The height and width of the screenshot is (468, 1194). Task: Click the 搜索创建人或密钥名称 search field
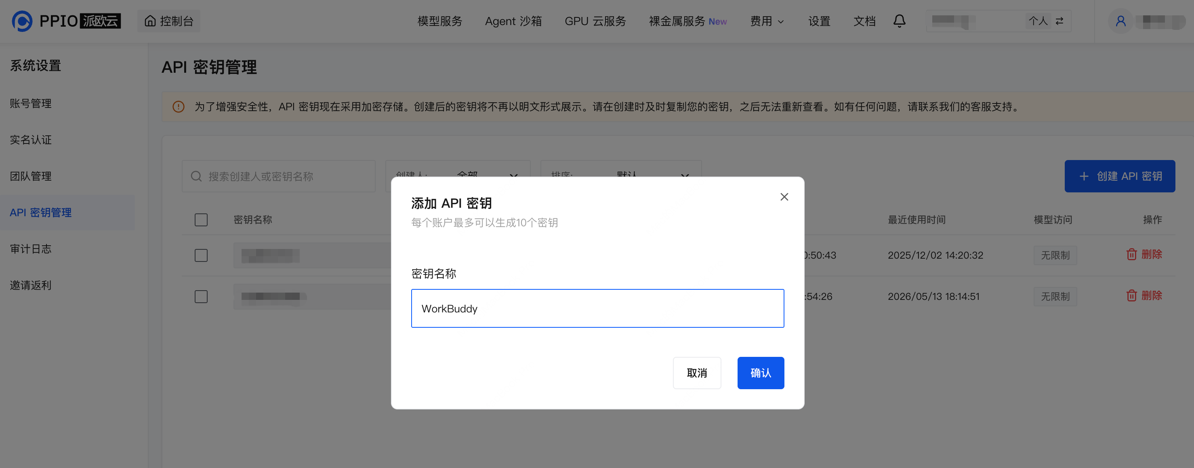coord(279,176)
